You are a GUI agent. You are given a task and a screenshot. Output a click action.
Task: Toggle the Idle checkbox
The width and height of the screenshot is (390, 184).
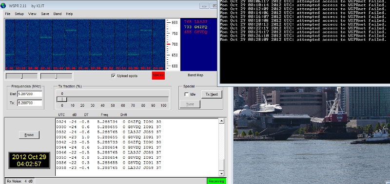[x=187, y=94]
